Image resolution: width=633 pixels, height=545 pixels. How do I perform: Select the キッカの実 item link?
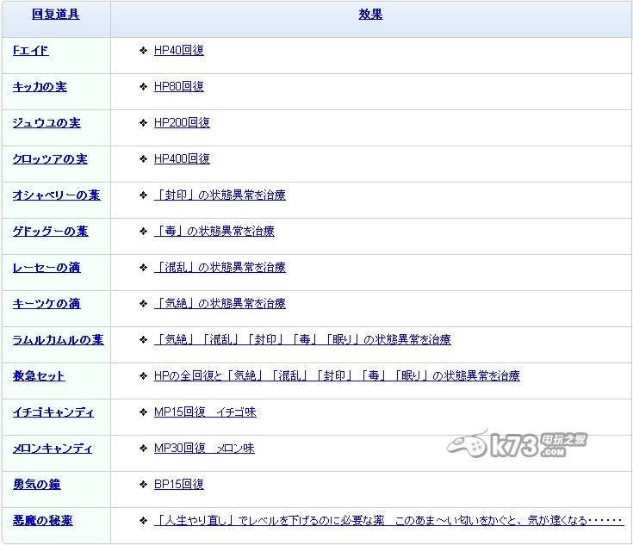(x=40, y=87)
